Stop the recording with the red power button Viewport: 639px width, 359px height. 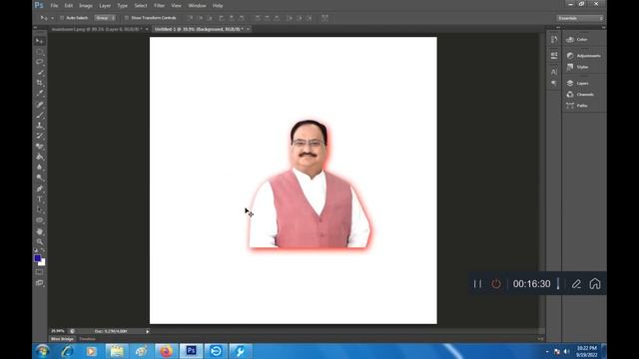496,283
